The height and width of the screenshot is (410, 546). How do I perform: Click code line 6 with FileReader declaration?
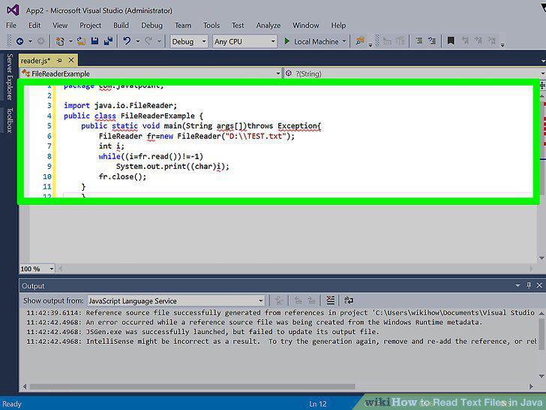pyautogui.click(x=196, y=136)
